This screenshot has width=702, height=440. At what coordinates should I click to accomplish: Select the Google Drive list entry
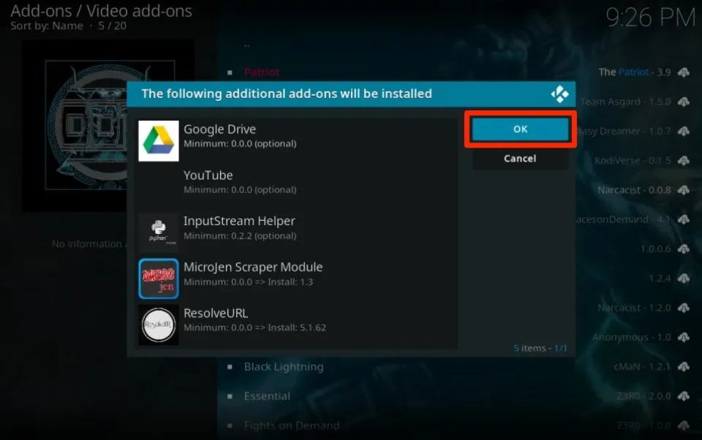pyautogui.click(x=298, y=141)
